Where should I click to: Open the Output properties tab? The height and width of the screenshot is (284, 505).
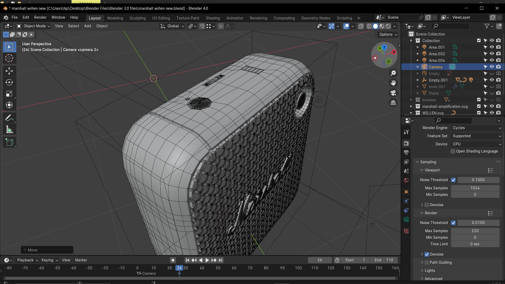[406, 153]
